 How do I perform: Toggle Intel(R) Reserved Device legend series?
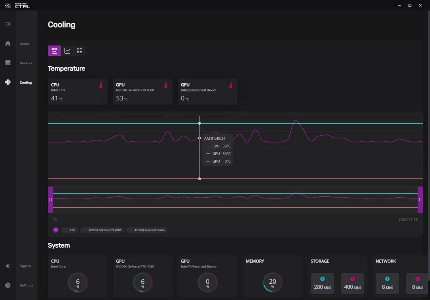point(147,230)
